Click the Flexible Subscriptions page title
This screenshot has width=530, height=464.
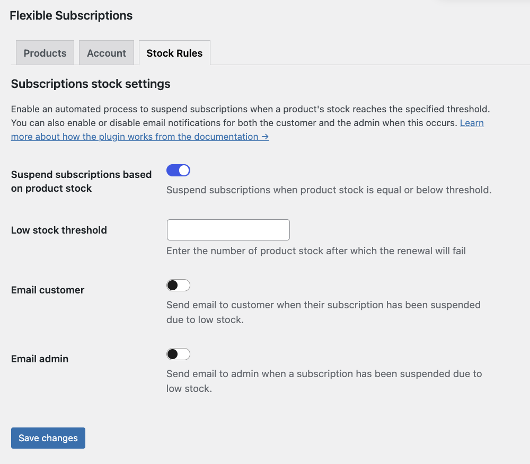pyautogui.click(x=71, y=15)
